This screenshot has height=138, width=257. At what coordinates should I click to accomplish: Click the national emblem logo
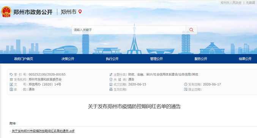pos(6,12)
